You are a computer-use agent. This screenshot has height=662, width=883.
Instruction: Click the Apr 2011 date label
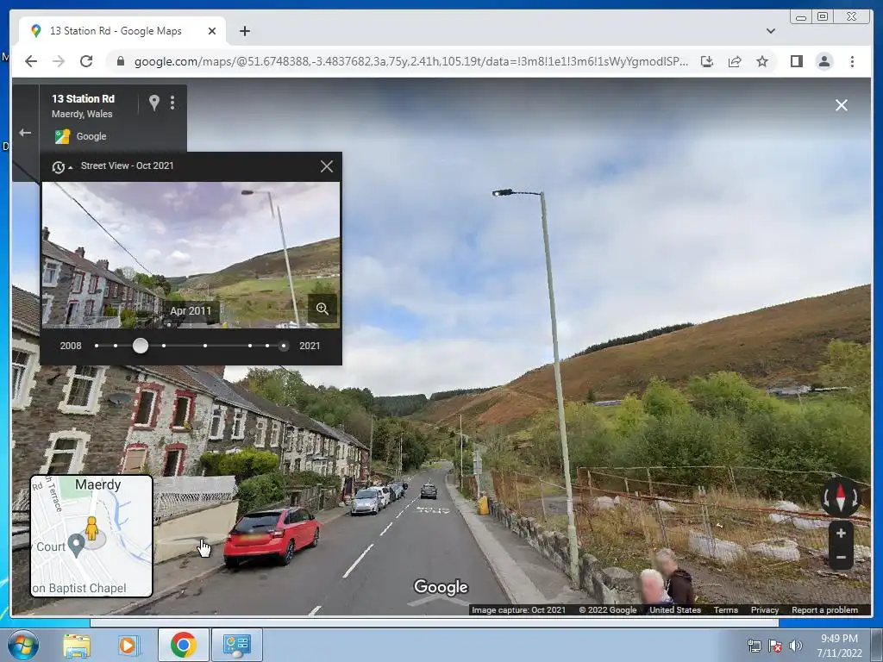click(191, 310)
